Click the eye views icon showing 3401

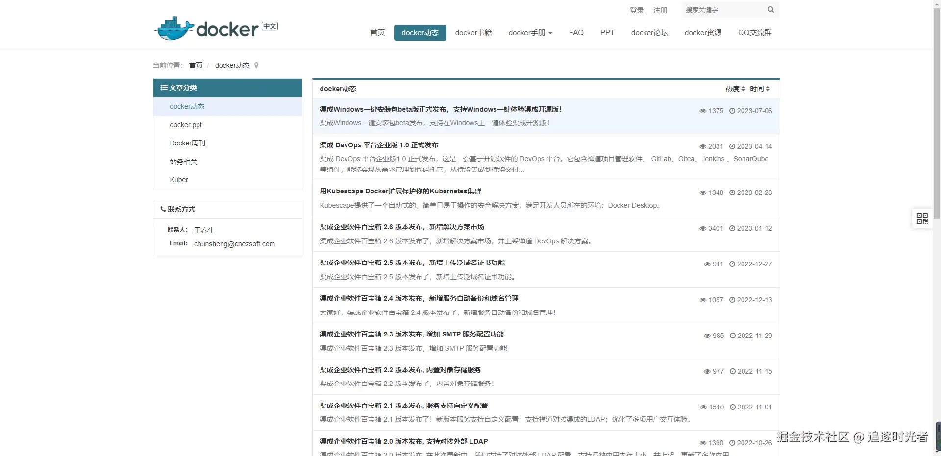pos(703,229)
